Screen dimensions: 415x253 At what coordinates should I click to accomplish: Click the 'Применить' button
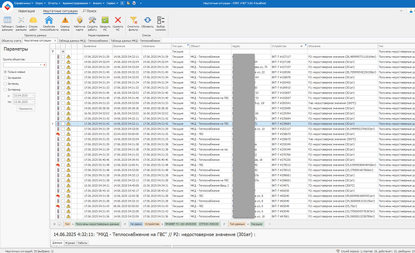pos(26,109)
